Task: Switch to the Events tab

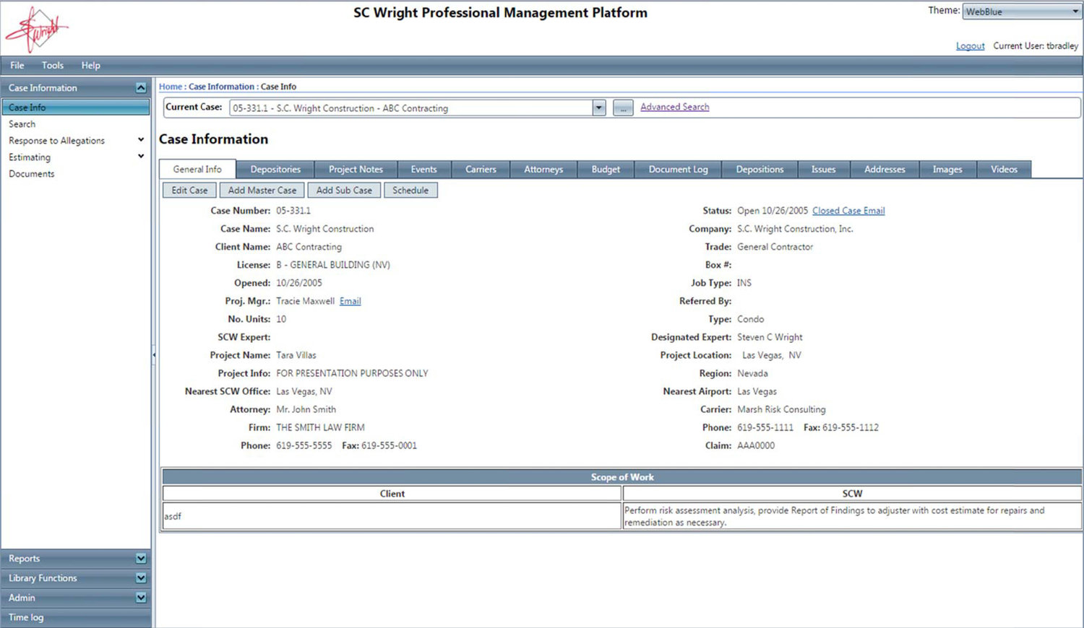Action: [x=423, y=169]
